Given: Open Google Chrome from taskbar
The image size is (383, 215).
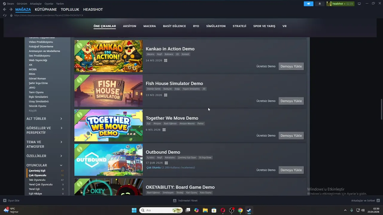Looking at the screenshot, I should 240,210.
